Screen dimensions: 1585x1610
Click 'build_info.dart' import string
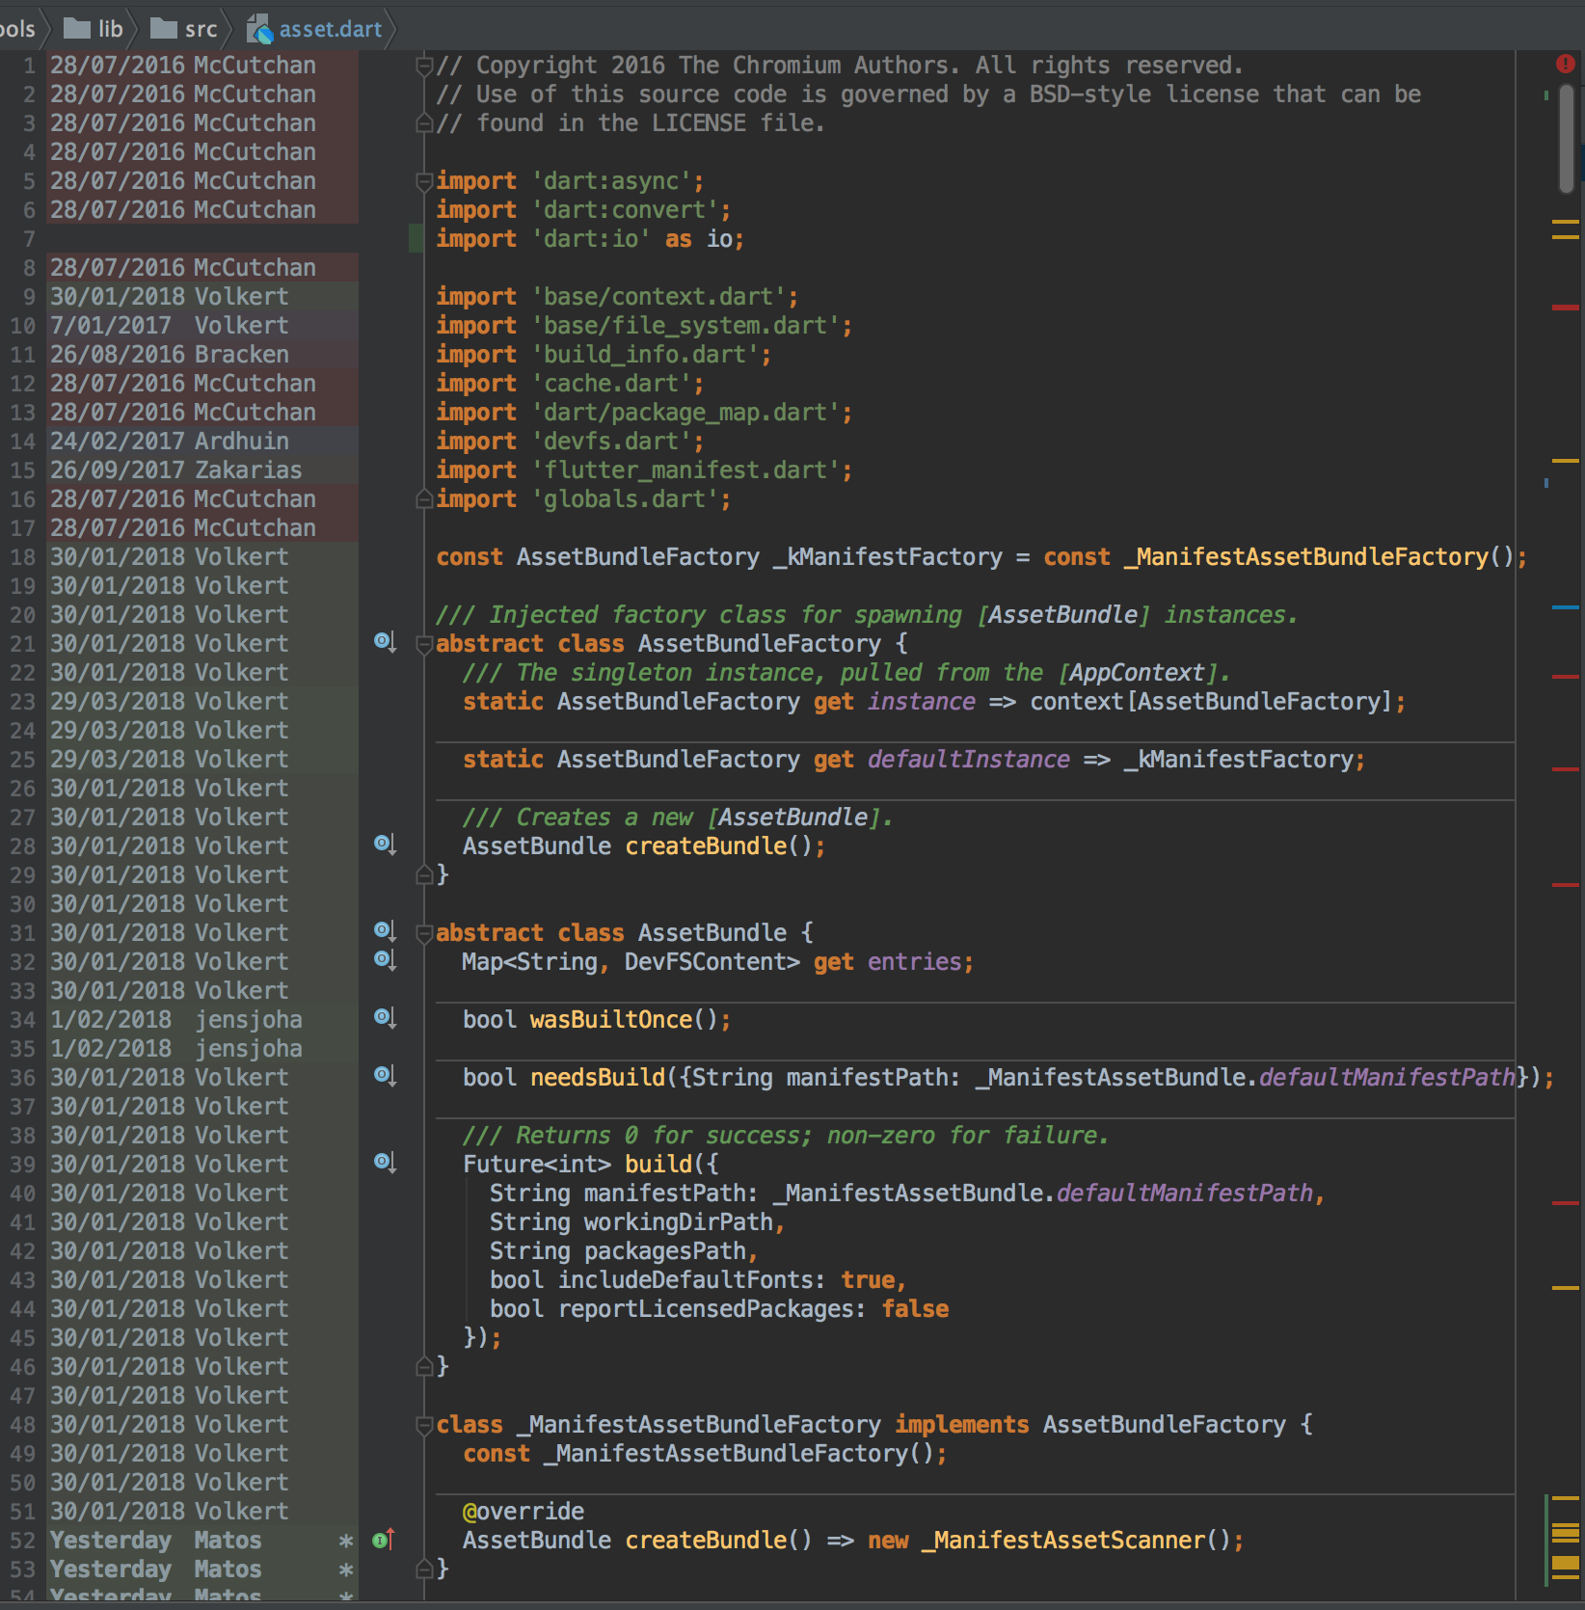pyautogui.click(x=645, y=355)
